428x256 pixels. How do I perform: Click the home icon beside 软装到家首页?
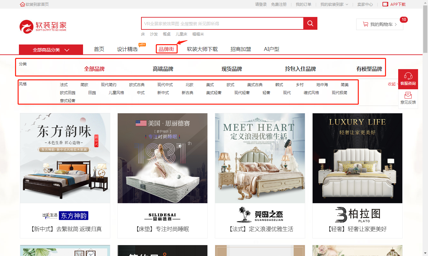coord(22,4)
